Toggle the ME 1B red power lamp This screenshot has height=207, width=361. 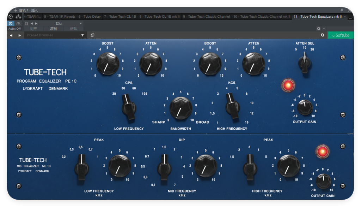(x=322, y=152)
